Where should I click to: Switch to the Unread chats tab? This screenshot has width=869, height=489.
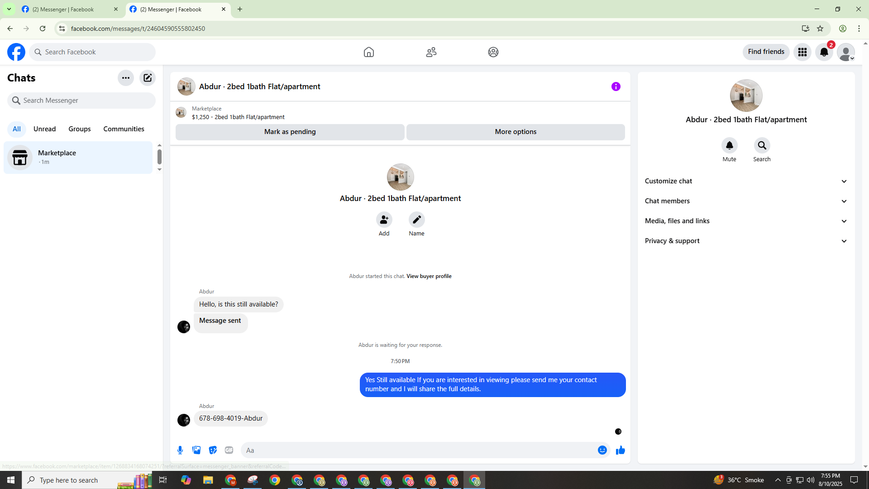coord(44,129)
